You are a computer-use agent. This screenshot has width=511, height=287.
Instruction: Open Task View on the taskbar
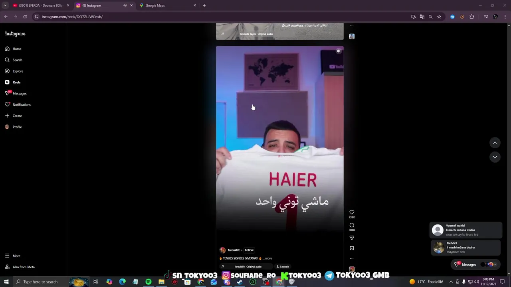point(96,282)
